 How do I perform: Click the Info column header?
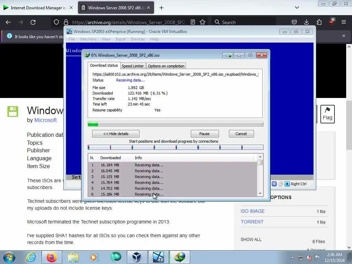(x=138, y=158)
